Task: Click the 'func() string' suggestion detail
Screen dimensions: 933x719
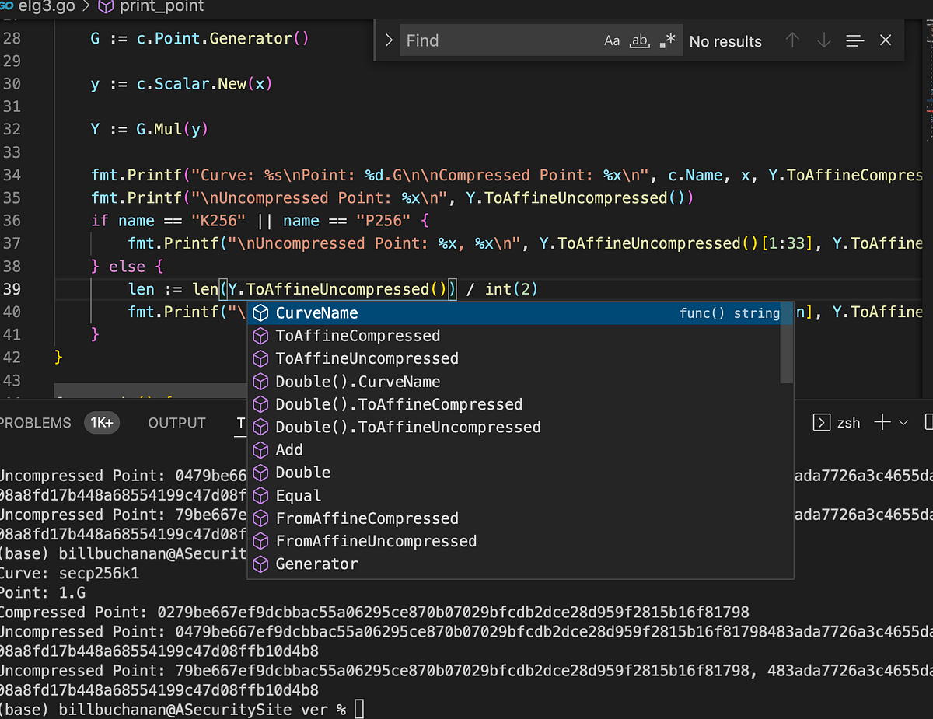Action: pyautogui.click(x=729, y=313)
